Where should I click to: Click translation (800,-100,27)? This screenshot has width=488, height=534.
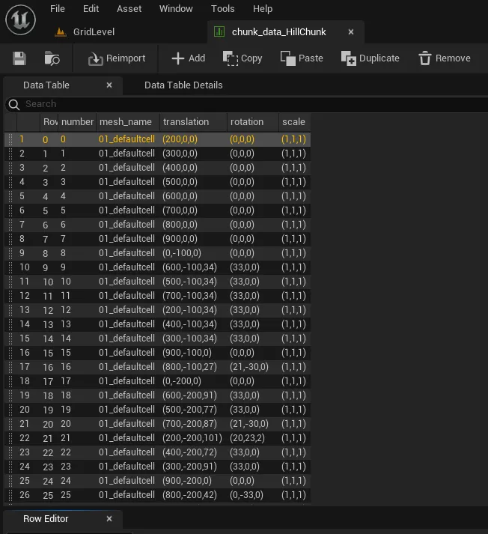tap(189, 367)
